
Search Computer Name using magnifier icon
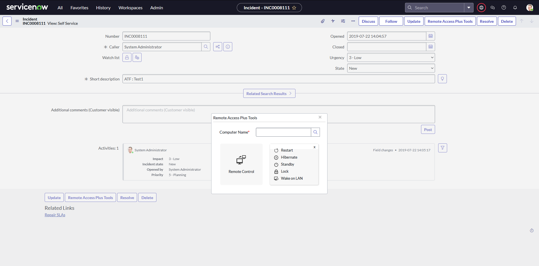[315, 132]
